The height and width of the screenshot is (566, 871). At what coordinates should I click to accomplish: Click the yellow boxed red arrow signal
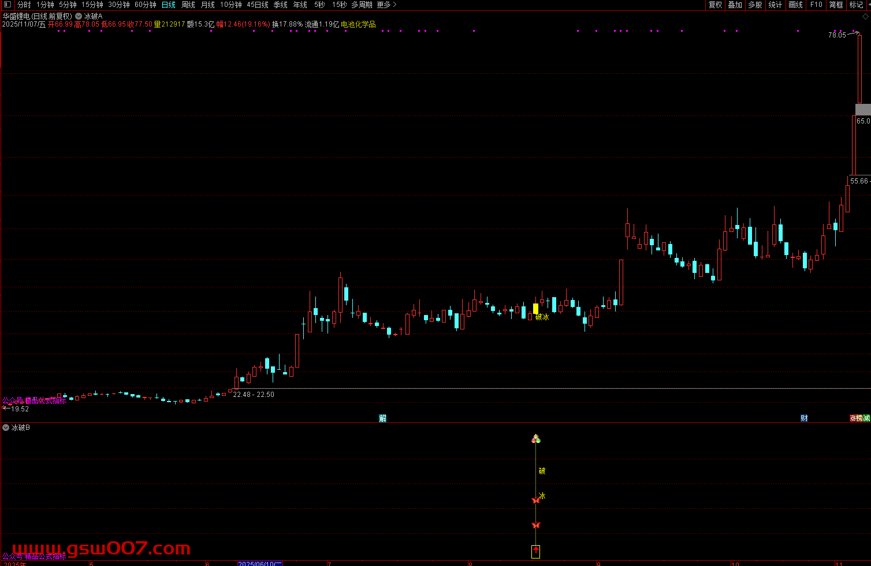535,552
